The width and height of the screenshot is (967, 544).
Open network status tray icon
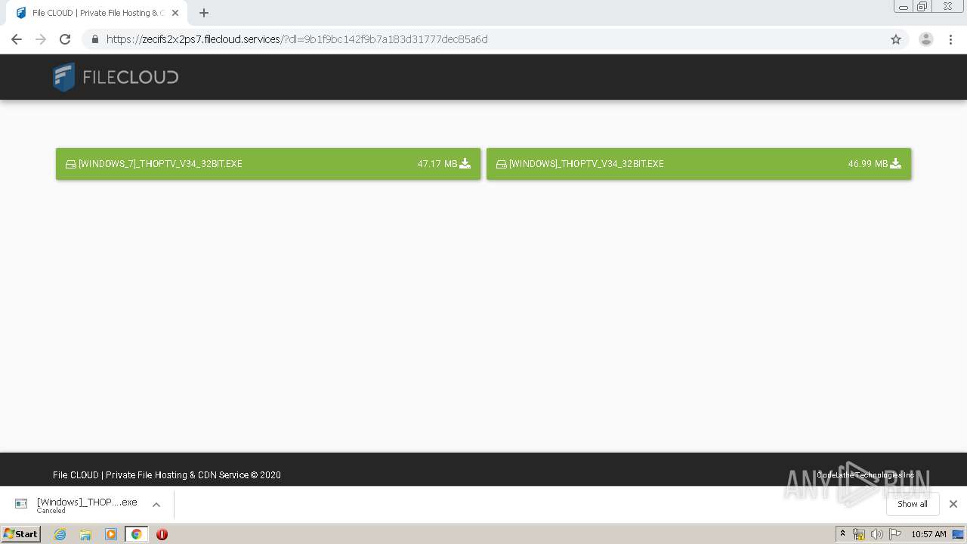click(x=859, y=534)
